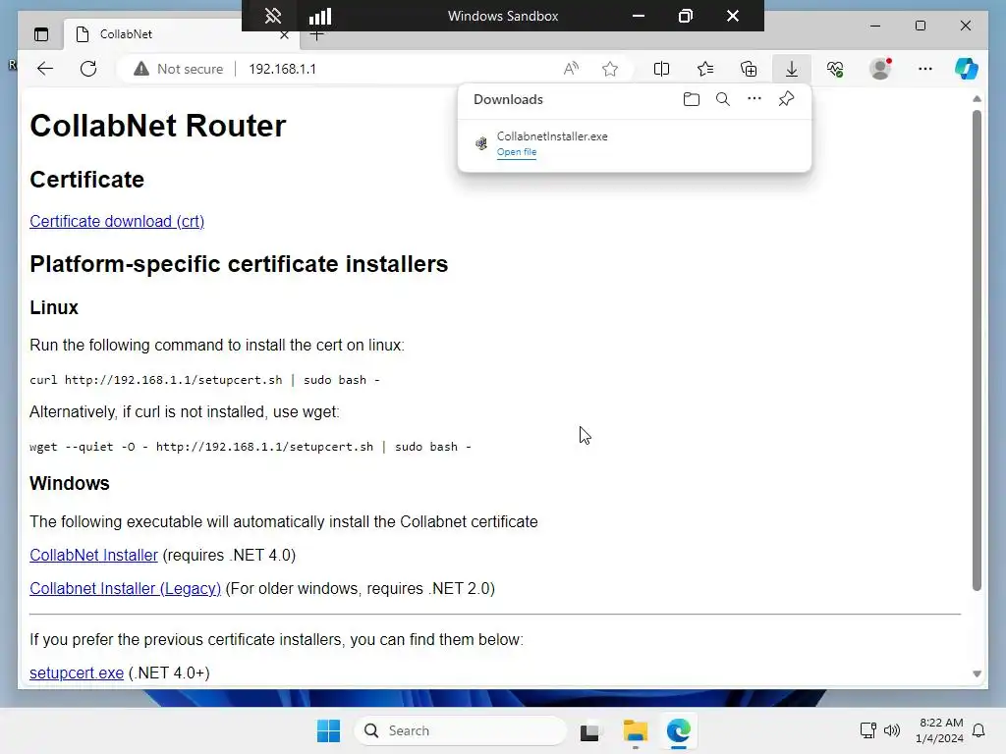Reload the page with the refresh icon
1006x754 pixels.
[88, 69]
